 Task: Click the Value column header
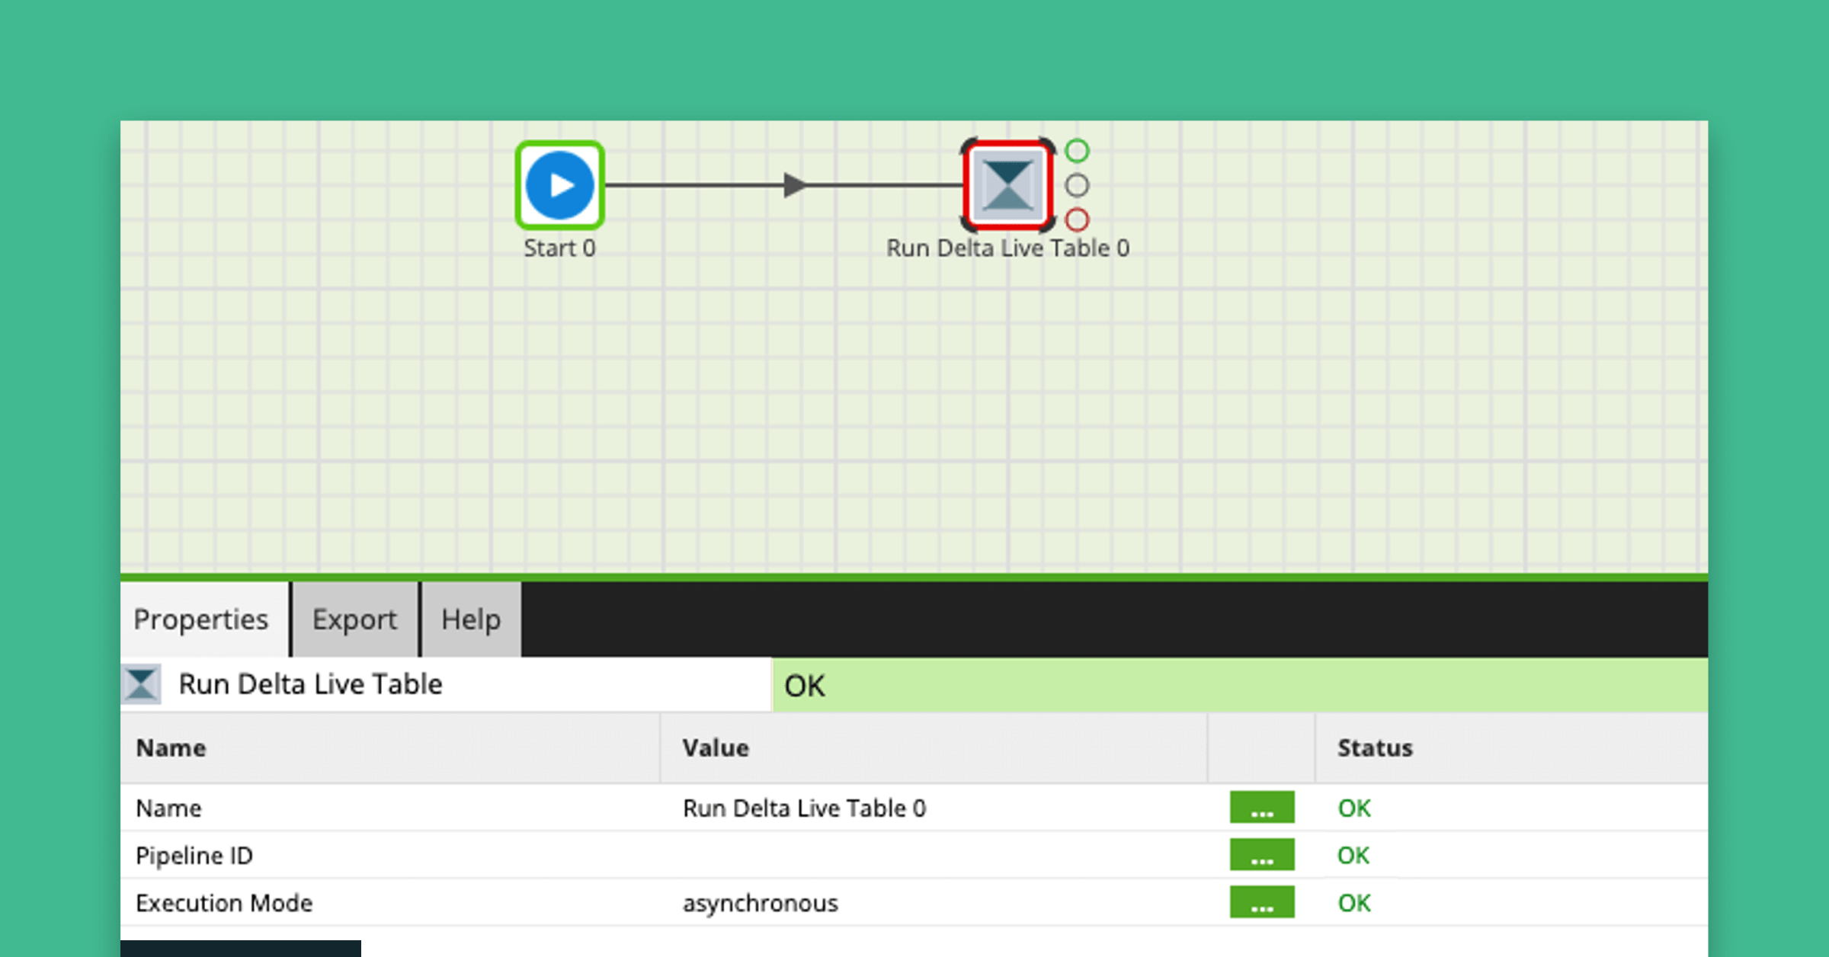coord(716,748)
